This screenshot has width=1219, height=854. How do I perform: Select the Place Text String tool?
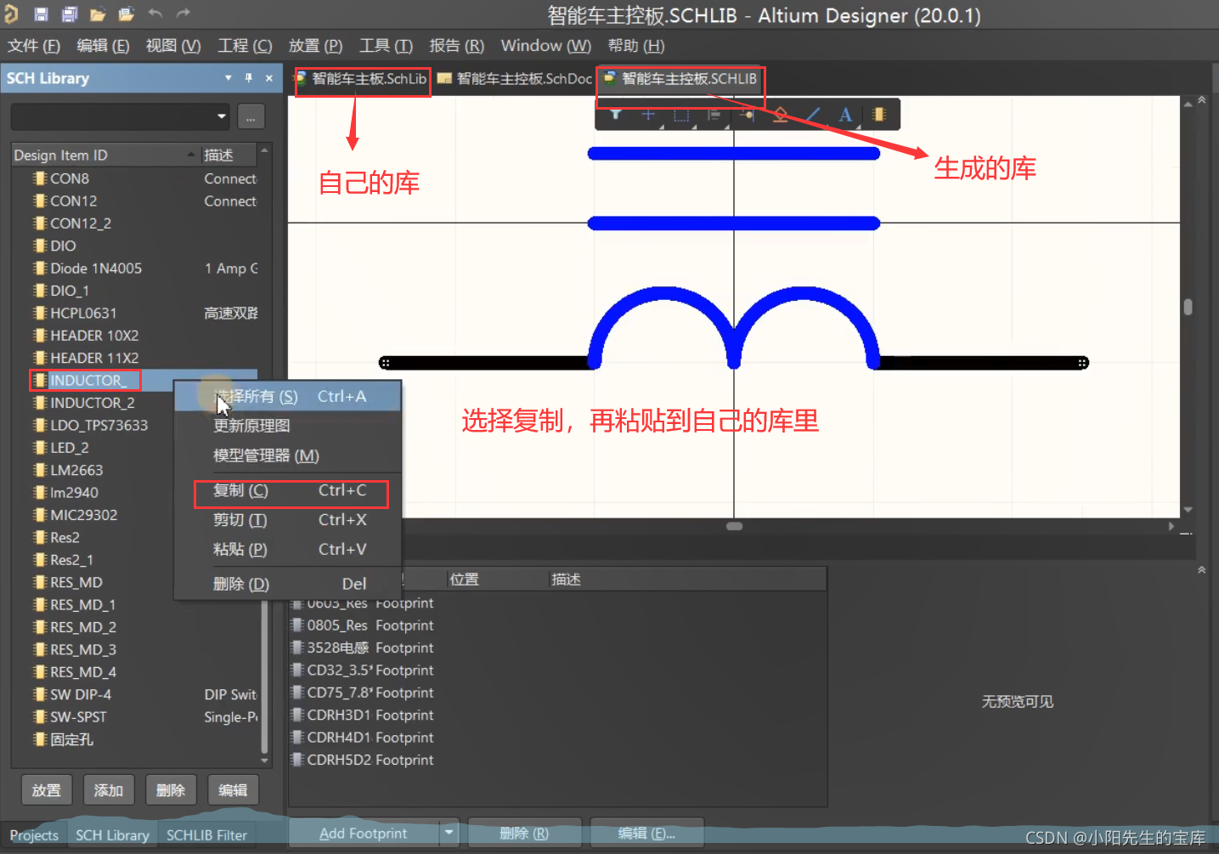pos(845,115)
